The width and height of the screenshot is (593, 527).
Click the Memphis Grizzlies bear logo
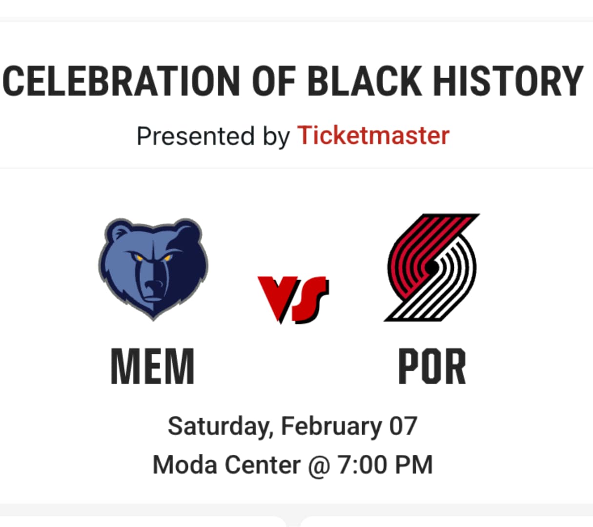[153, 269]
